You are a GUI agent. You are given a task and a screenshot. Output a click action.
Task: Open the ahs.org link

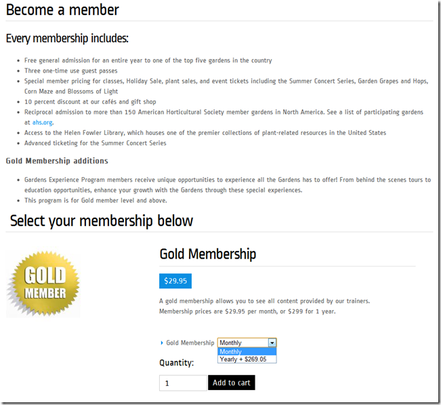pos(43,123)
